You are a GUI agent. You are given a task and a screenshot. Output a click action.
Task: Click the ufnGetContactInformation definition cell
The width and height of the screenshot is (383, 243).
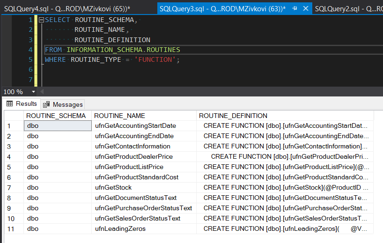click(x=285, y=146)
